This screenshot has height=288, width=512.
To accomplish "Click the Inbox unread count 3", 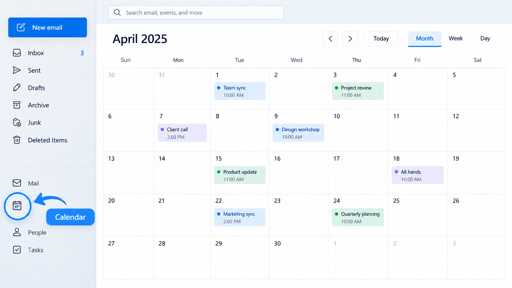I will [x=82, y=53].
